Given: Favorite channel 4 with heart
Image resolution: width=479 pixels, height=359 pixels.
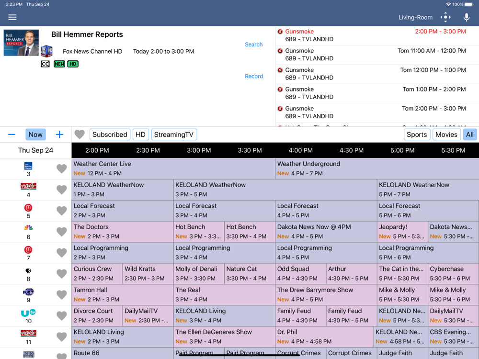Looking at the screenshot, I should [62, 190].
